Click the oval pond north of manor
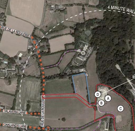 [x=88, y=33]
